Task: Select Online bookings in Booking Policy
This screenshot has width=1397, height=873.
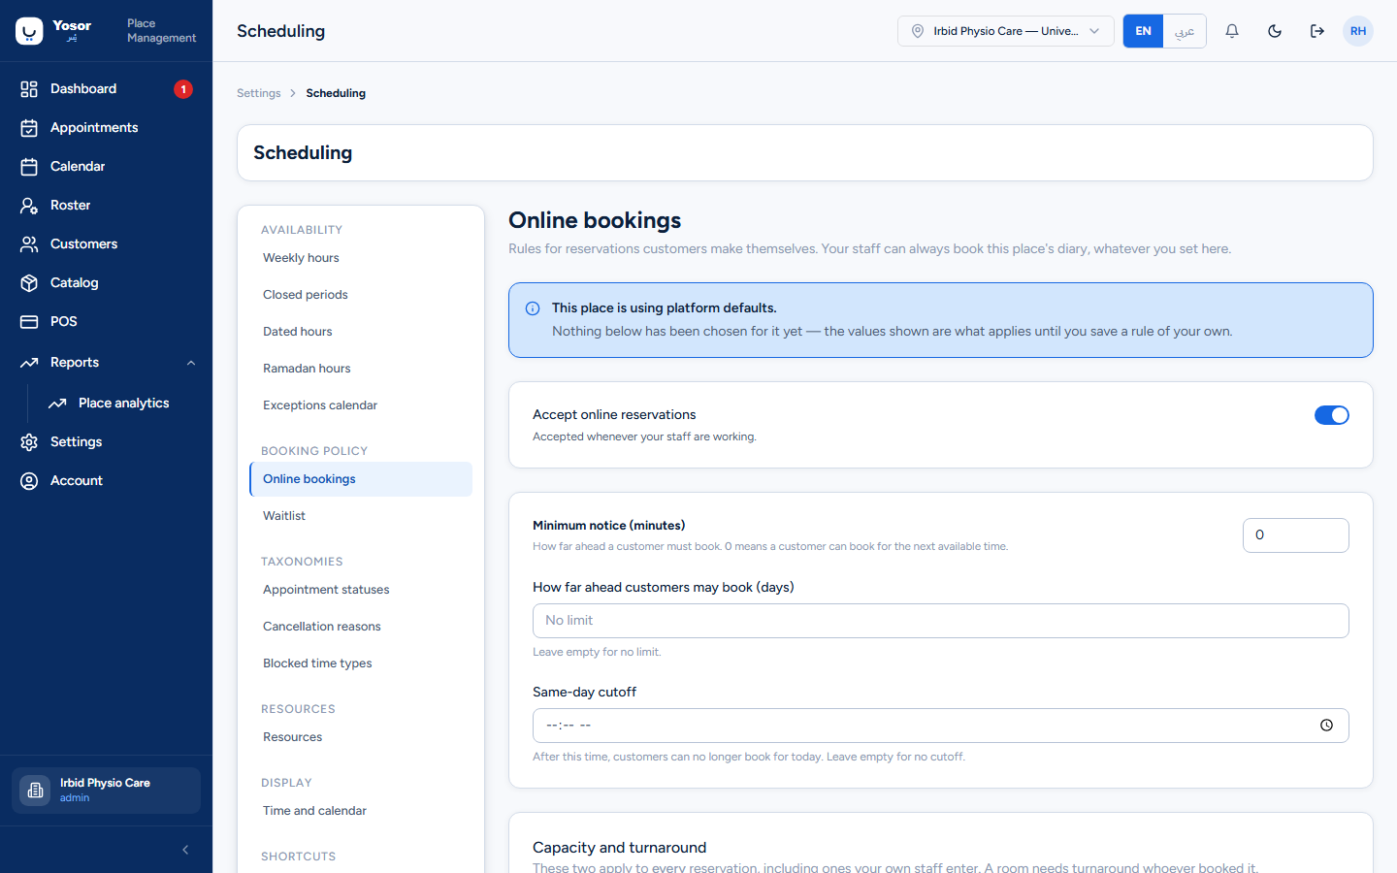Action: (361, 479)
